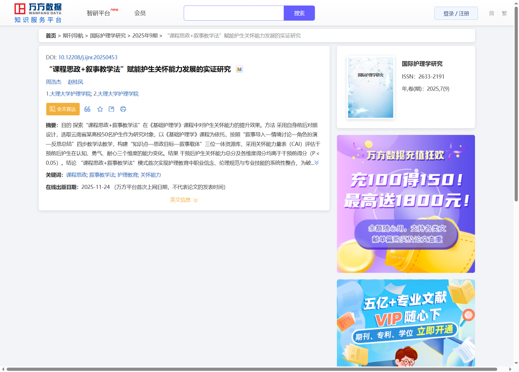Viewport: 519px width, 372px height.
Task: Click the citation quote icon
Action: pyautogui.click(x=87, y=109)
